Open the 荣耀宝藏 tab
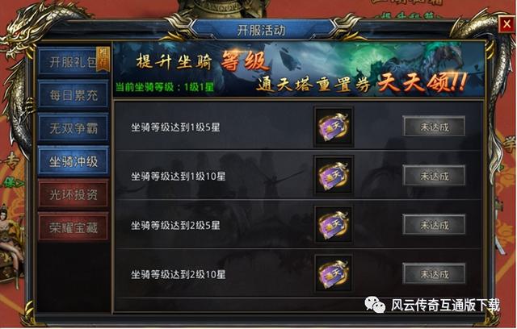517x329 pixels. point(74,227)
